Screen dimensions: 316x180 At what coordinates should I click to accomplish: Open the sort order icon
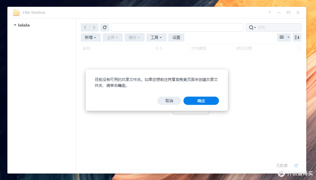pos(297,37)
